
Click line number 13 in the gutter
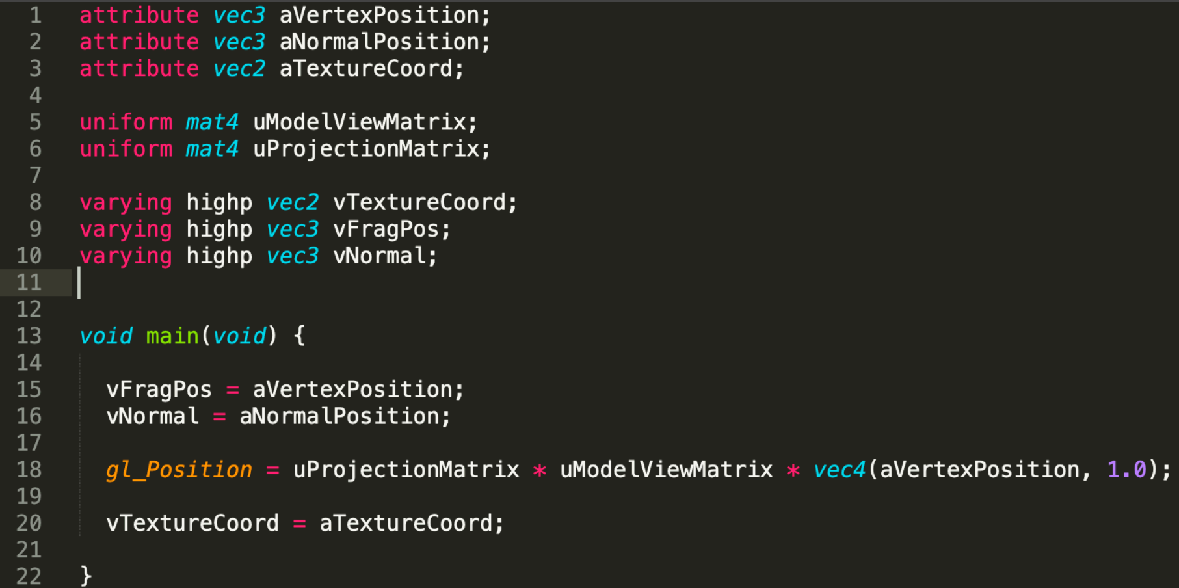click(29, 336)
